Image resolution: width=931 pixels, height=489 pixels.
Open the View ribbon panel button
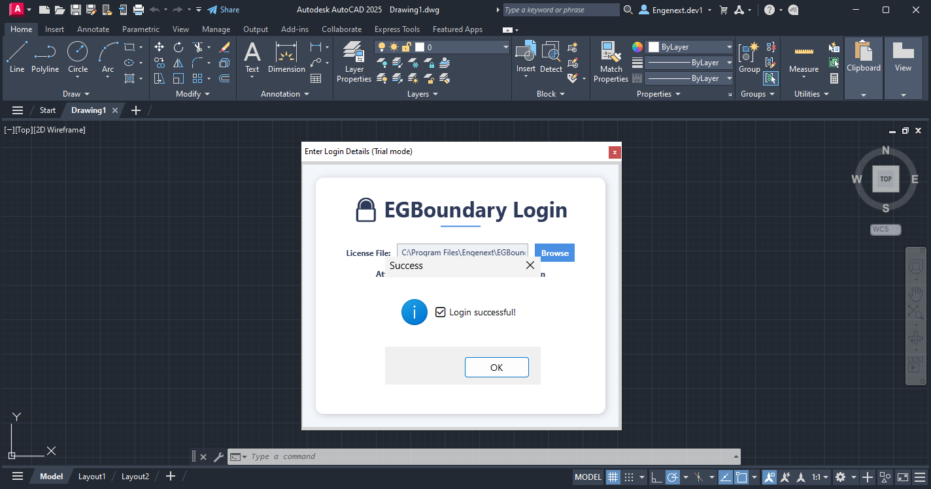click(903, 68)
